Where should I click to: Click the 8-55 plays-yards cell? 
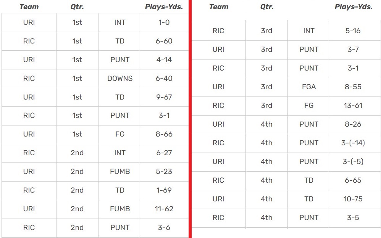(x=353, y=87)
